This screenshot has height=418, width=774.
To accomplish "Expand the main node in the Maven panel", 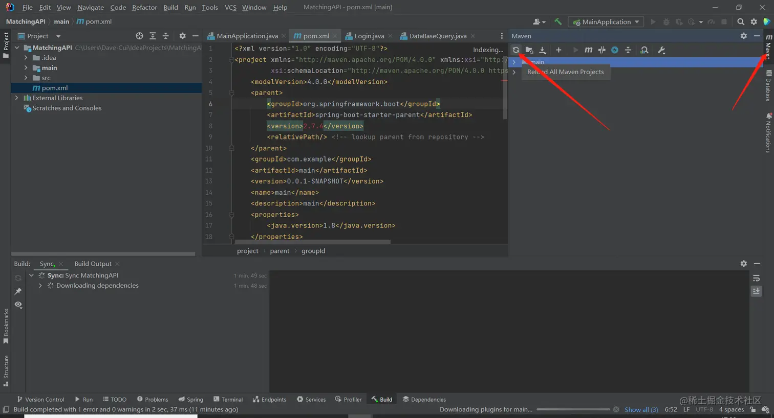I will tap(514, 62).
